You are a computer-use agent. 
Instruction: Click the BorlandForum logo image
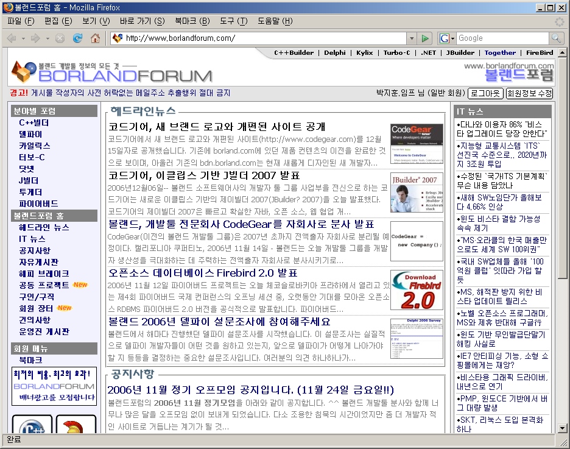click(111, 72)
